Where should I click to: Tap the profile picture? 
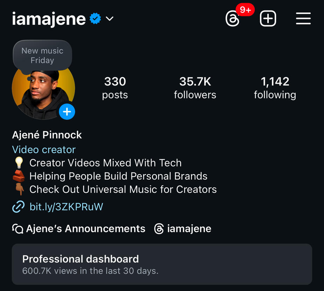(40, 93)
